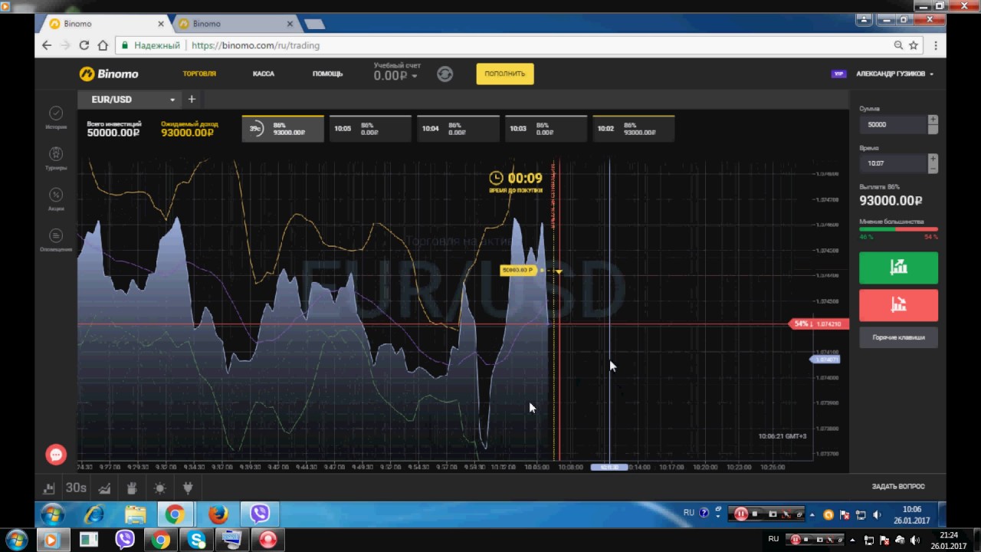Image resolution: width=981 pixels, height=552 pixels.
Task: Click the account refresh arrows icon
Action: click(445, 74)
